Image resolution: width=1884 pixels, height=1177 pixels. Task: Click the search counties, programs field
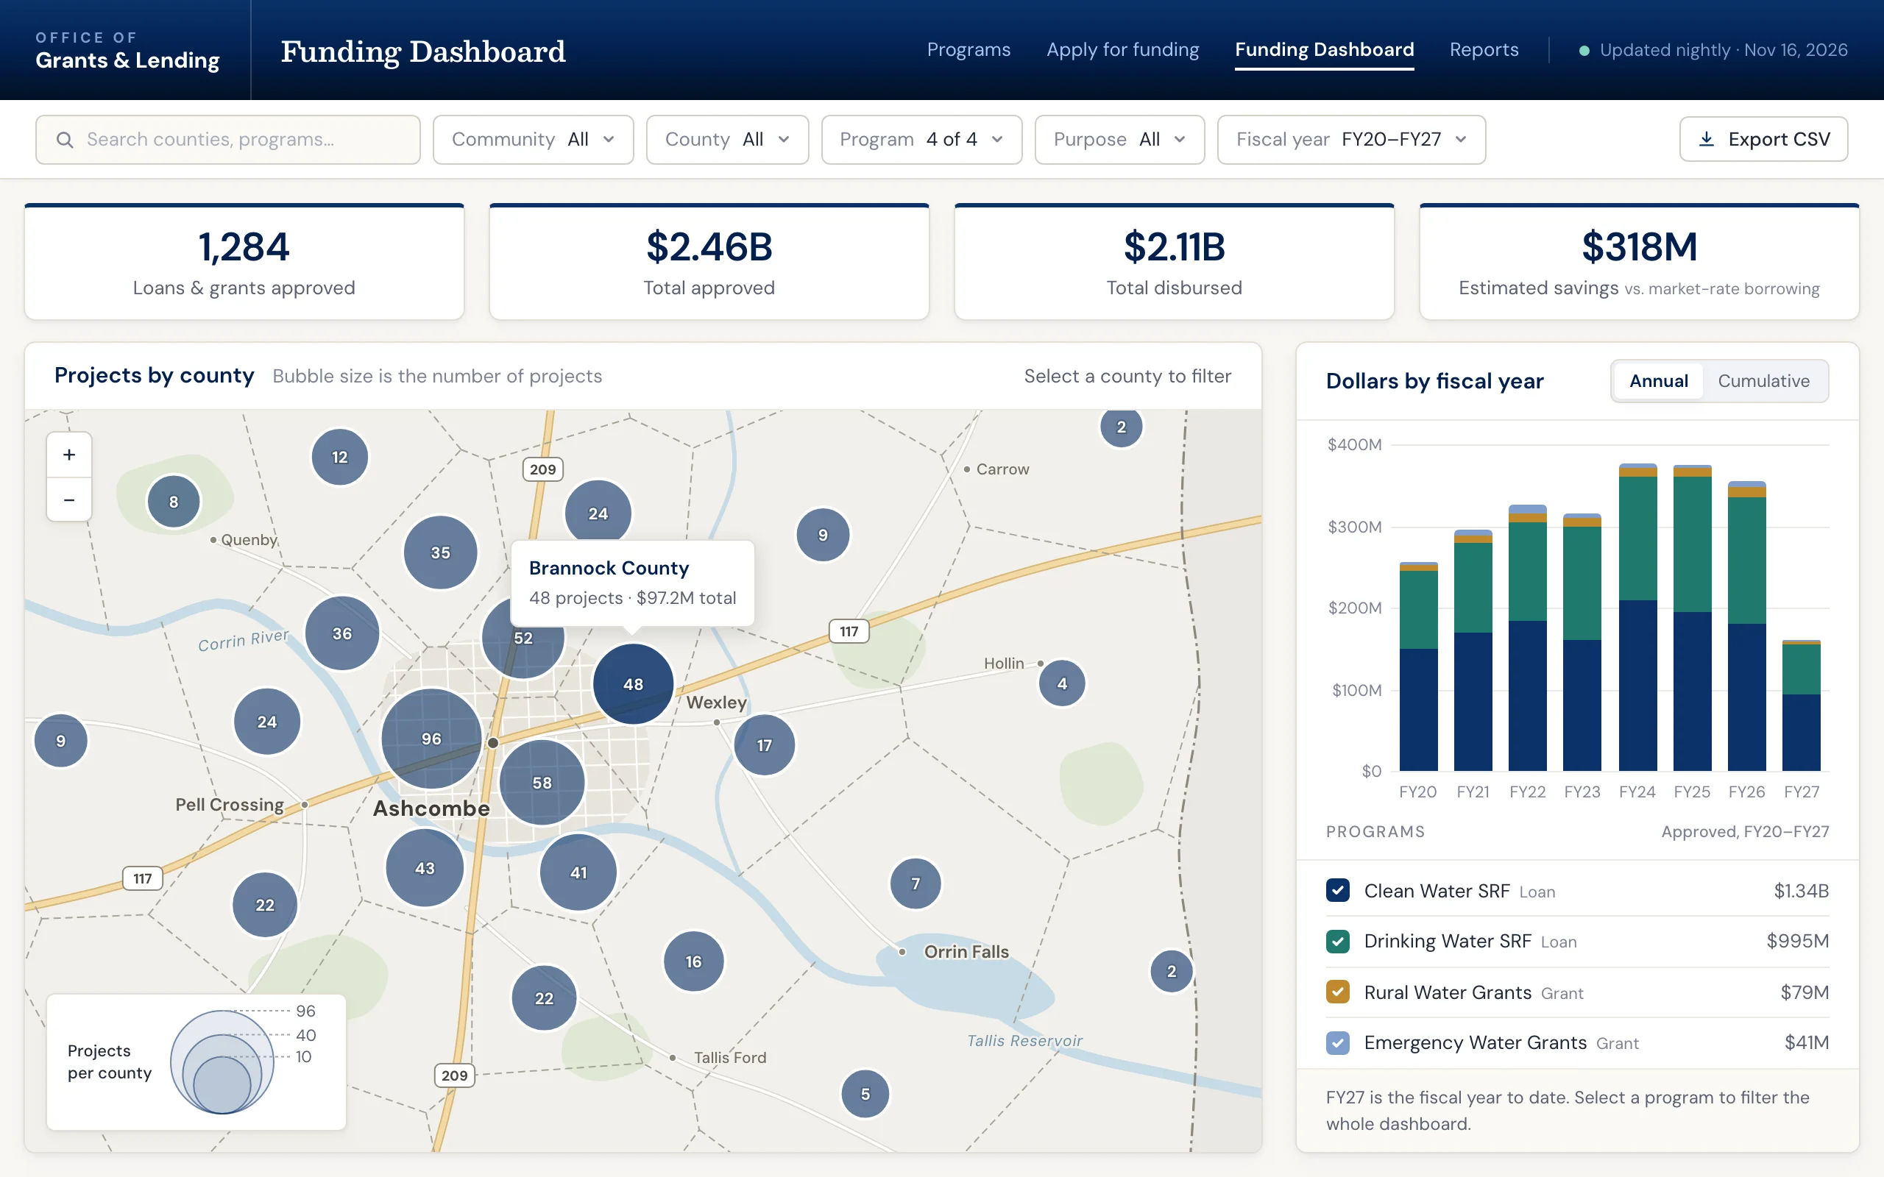(x=228, y=140)
